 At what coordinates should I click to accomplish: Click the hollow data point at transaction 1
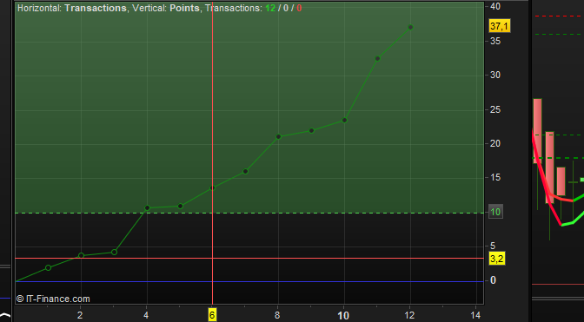(x=48, y=267)
